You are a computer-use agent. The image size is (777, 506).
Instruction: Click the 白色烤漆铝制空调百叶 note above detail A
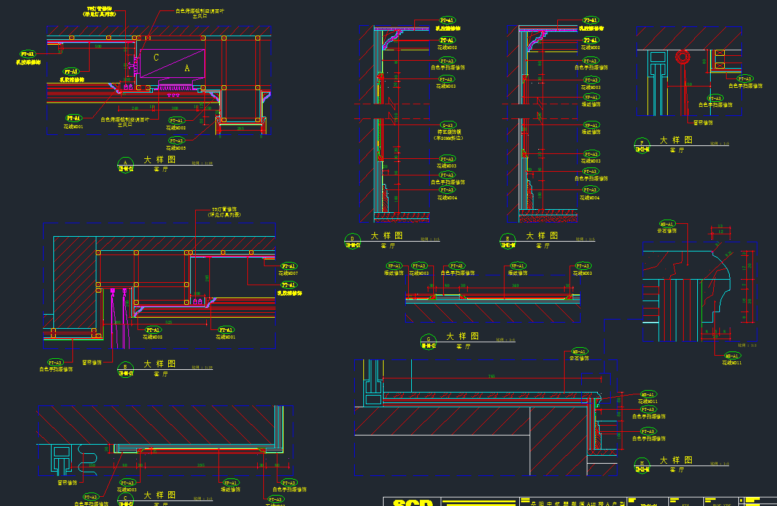click(199, 10)
